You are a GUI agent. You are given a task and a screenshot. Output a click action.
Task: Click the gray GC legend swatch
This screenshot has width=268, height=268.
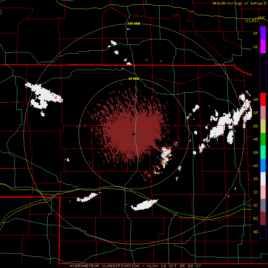[x=263, y=205]
